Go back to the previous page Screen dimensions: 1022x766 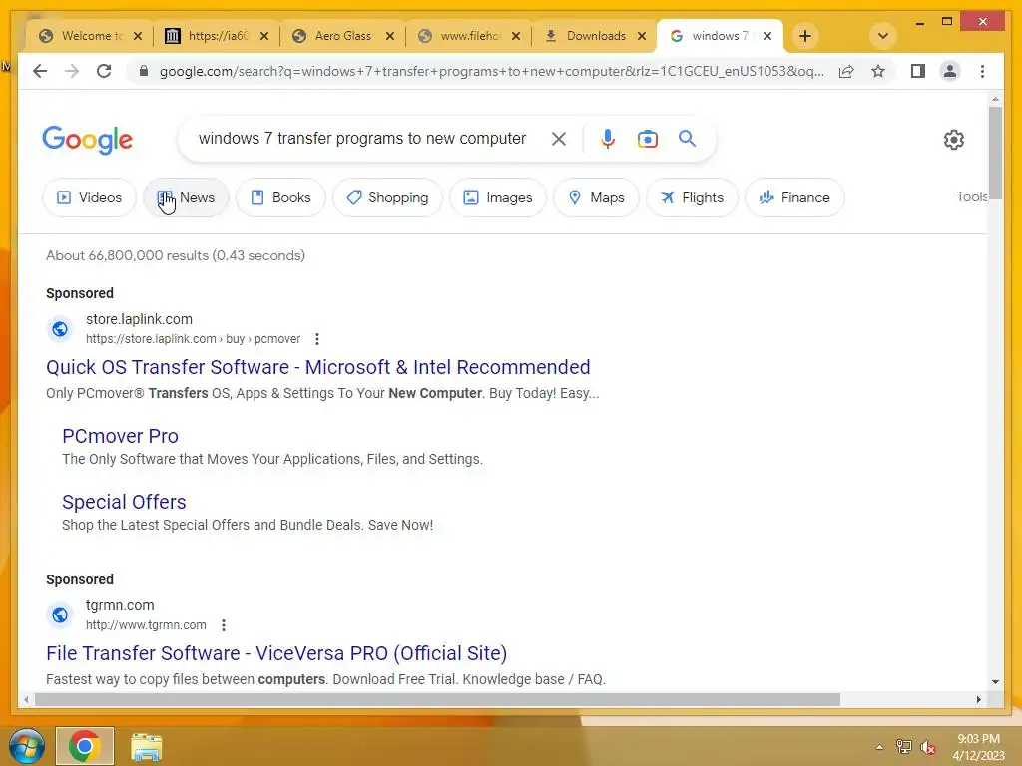[40, 71]
